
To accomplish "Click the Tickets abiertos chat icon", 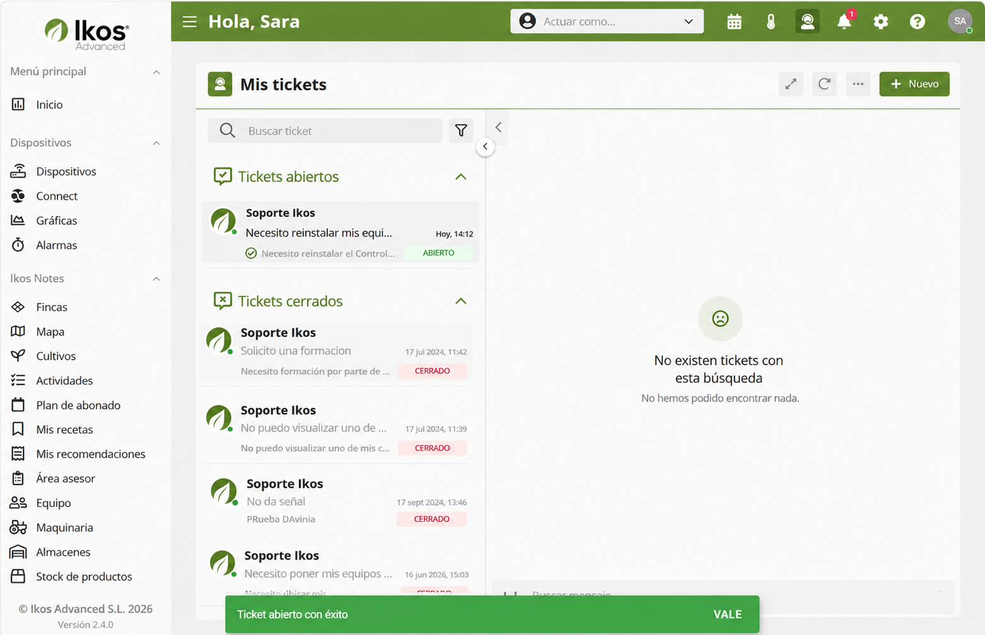I will [x=222, y=176].
